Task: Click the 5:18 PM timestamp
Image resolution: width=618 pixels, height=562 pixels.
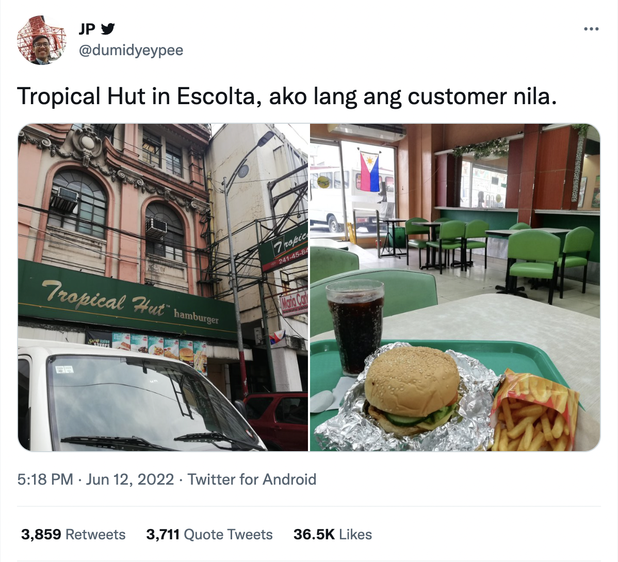Action: (45, 480)
